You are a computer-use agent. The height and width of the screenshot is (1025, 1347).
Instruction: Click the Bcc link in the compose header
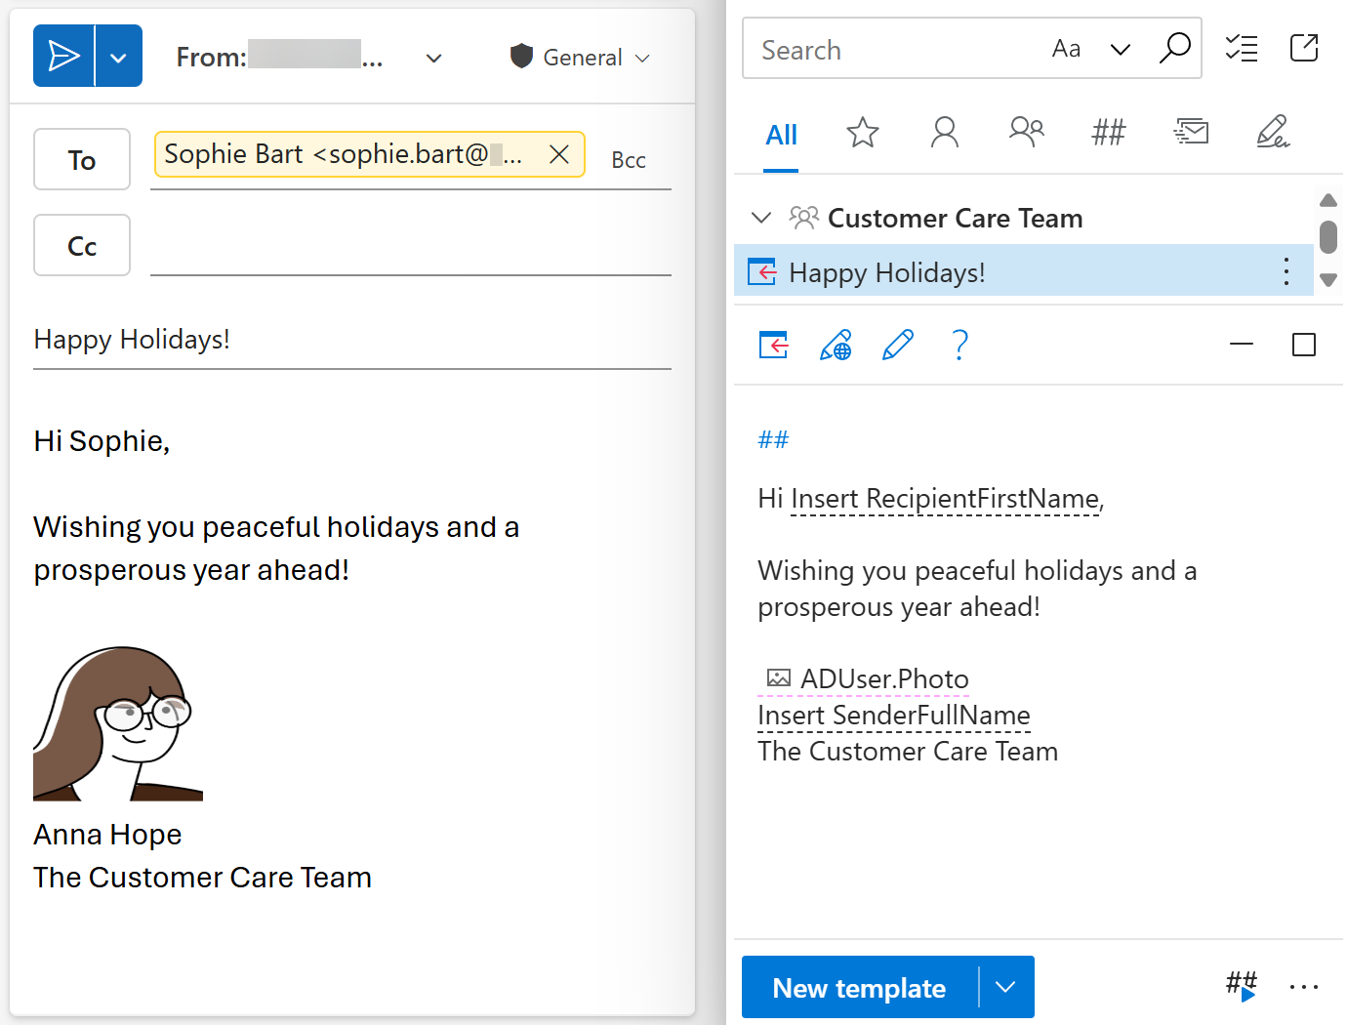click(628, 158)
